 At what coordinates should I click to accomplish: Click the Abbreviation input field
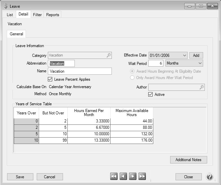(61, 64)
